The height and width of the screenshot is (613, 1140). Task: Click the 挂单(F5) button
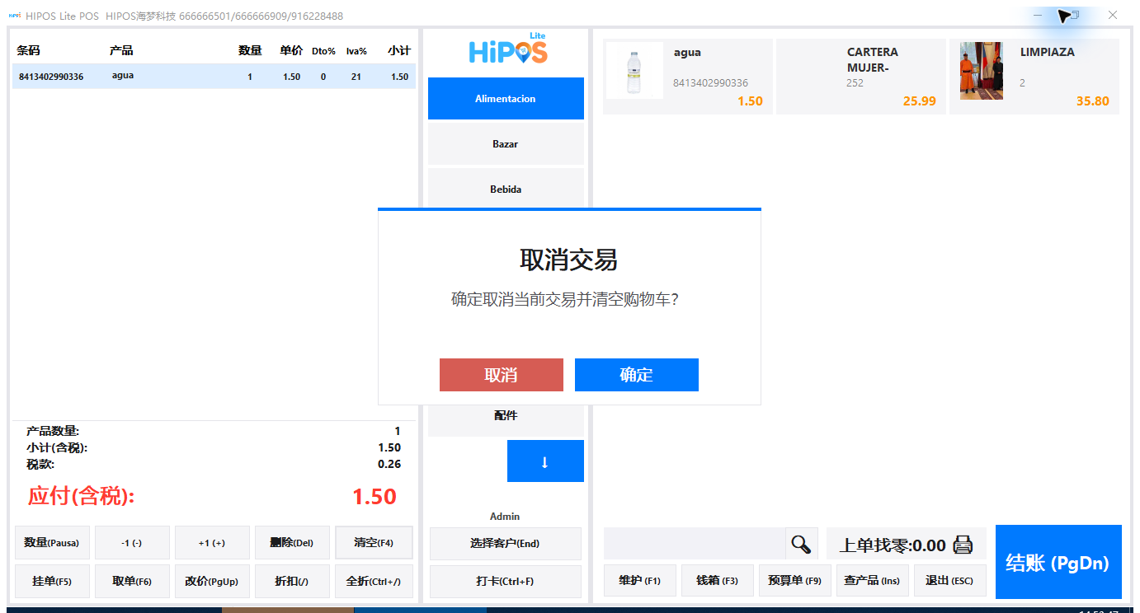(52, 581)
